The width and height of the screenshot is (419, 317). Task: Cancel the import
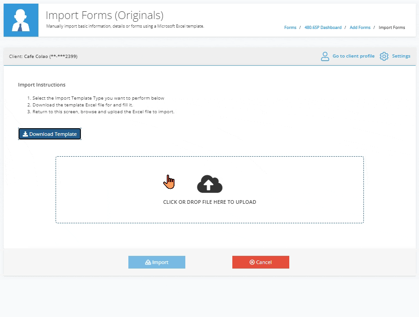point(260,262)
